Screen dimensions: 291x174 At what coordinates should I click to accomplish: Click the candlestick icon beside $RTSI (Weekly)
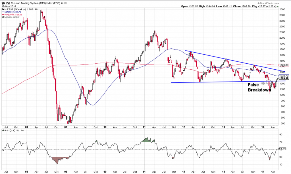coord(3,9)
